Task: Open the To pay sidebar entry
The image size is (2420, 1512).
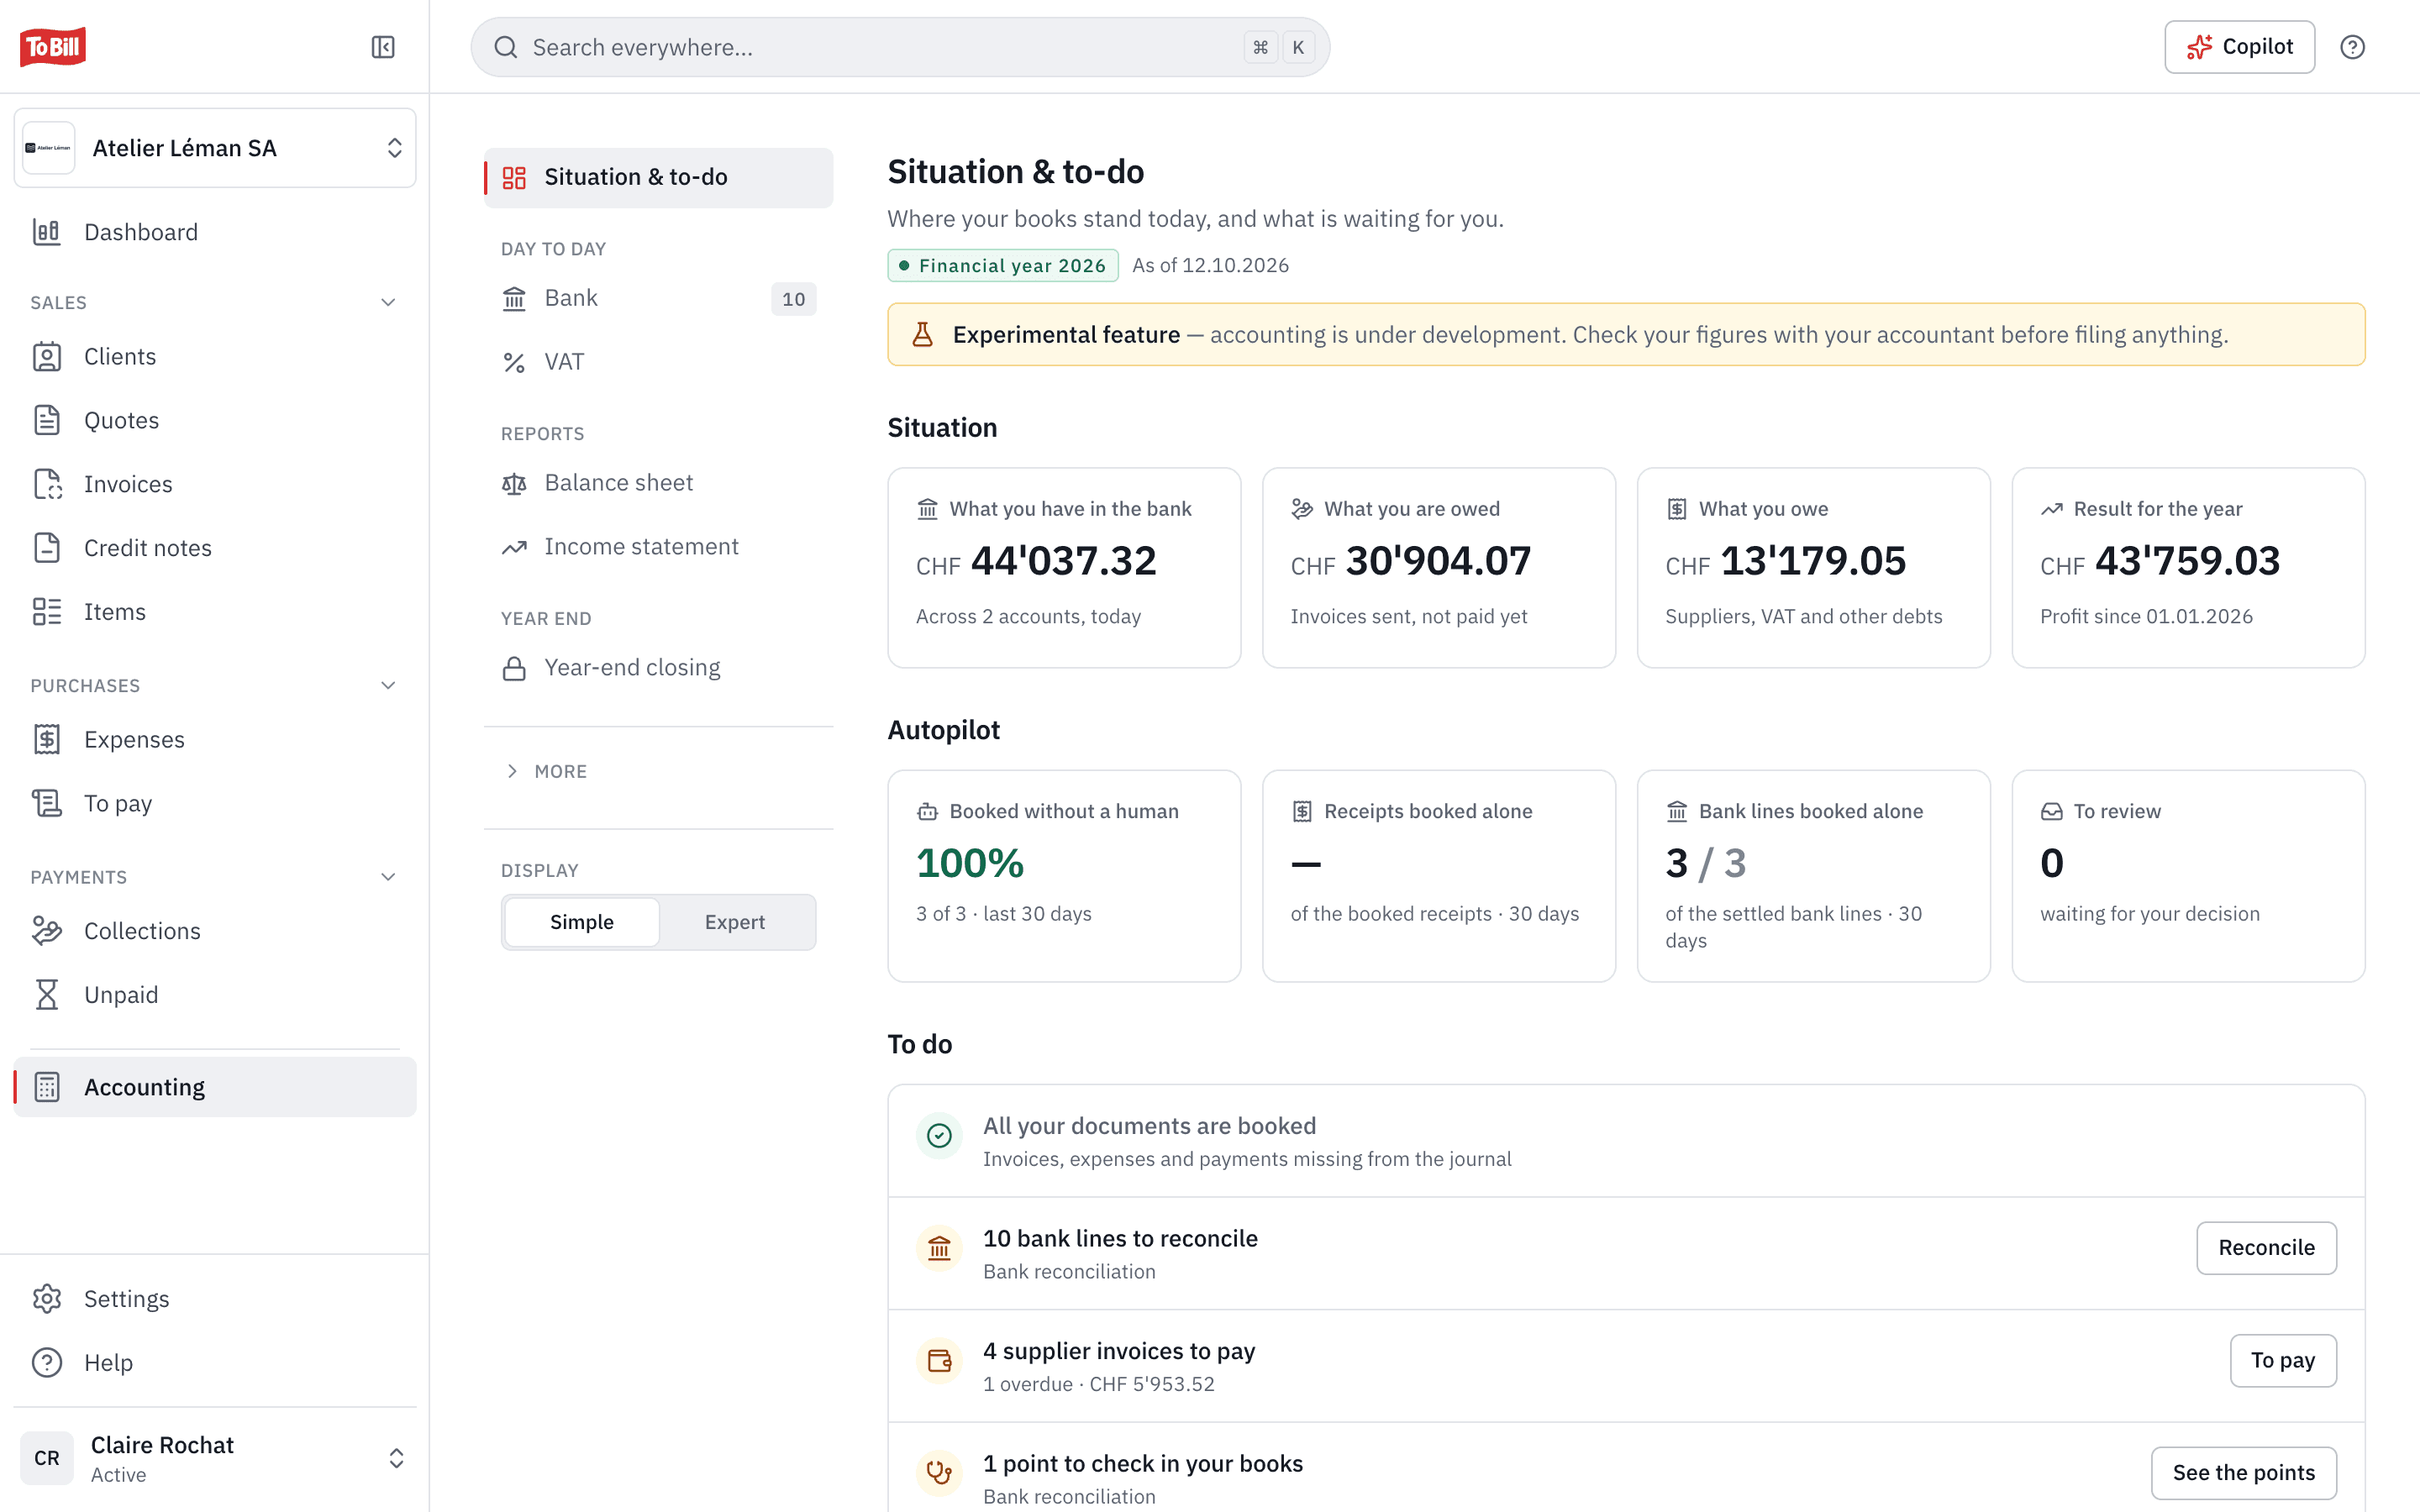Action: click(215, 803)
